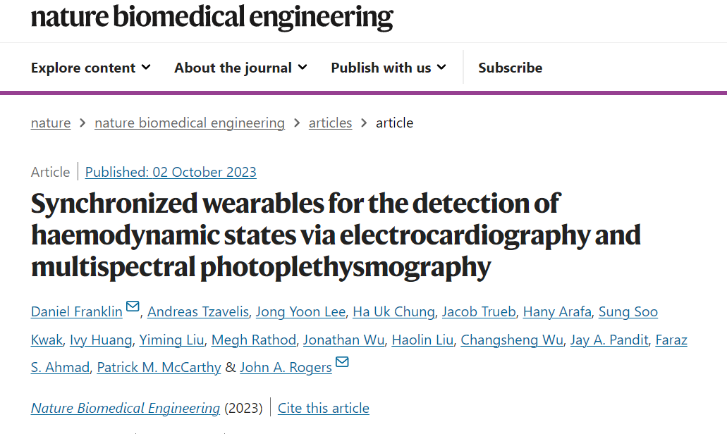Select author Patrick M. McCarthy

coord(159,367)
